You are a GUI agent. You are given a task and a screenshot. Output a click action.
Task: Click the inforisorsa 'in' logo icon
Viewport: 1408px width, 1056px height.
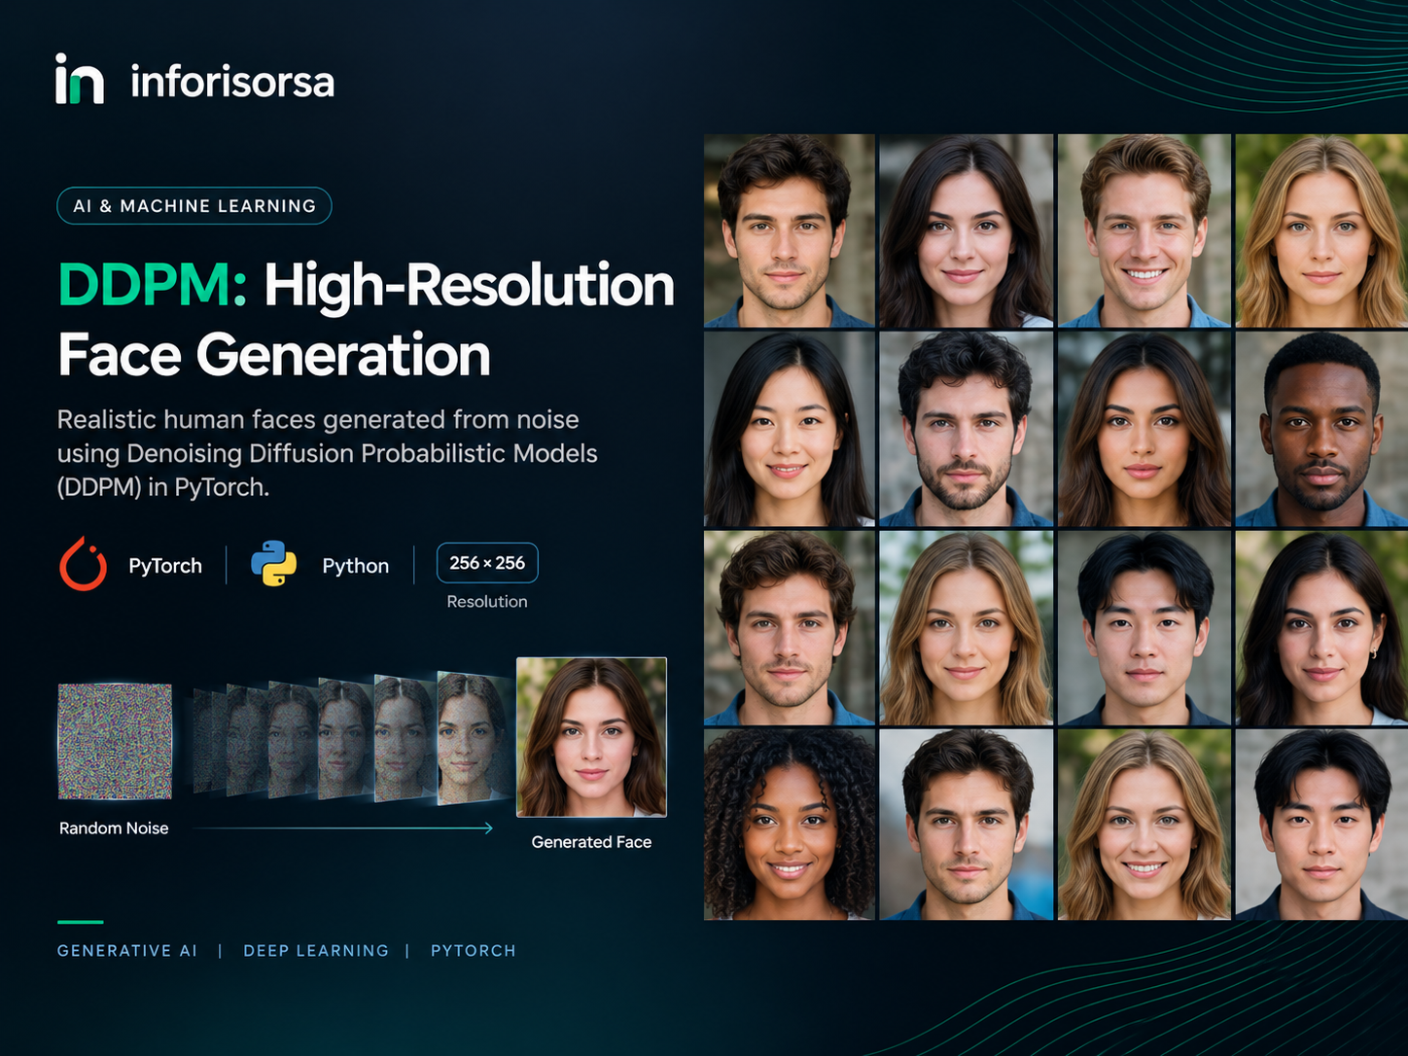coord(79,79)
